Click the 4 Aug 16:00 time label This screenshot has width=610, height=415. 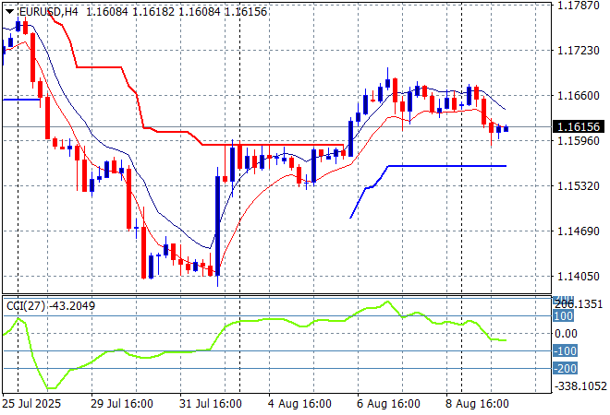click(x=299, y=404)
